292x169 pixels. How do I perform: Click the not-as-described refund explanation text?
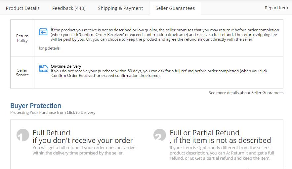tap(222, 153)
